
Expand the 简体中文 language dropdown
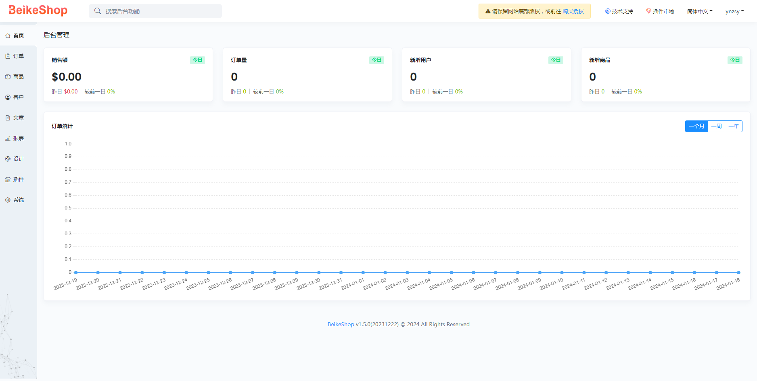tap(699, 11)
